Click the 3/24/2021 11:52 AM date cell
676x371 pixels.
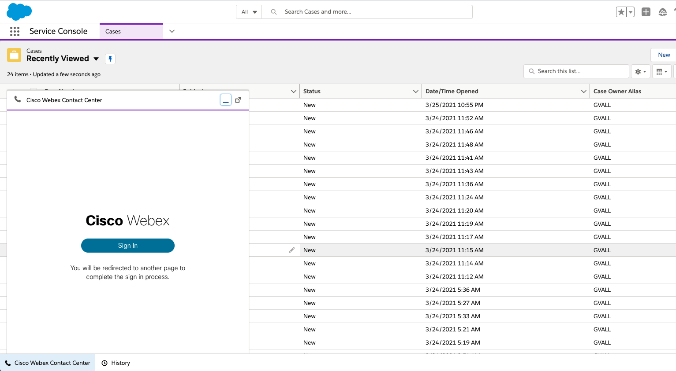coord(454,118)
